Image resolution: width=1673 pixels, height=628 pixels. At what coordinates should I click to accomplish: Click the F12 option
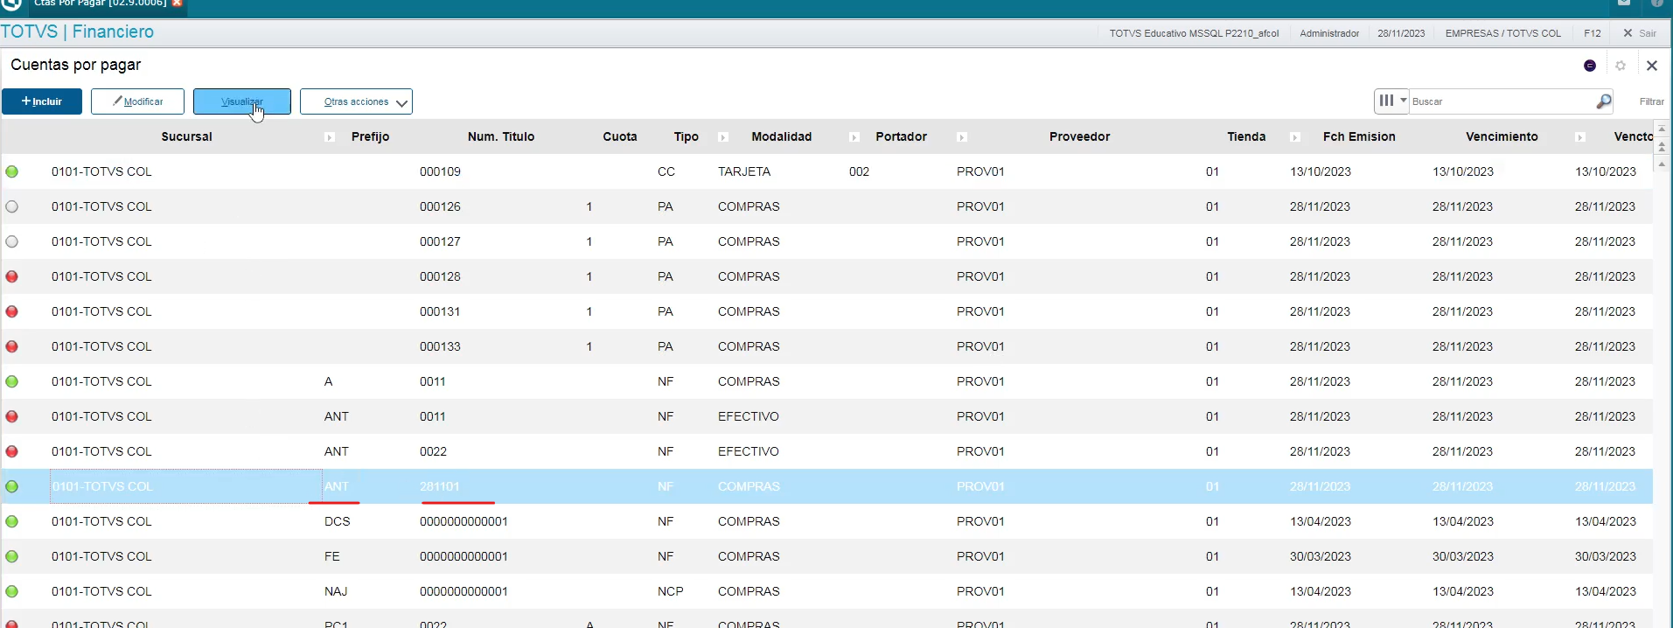pyautogui.click(x=1593, y=33)
